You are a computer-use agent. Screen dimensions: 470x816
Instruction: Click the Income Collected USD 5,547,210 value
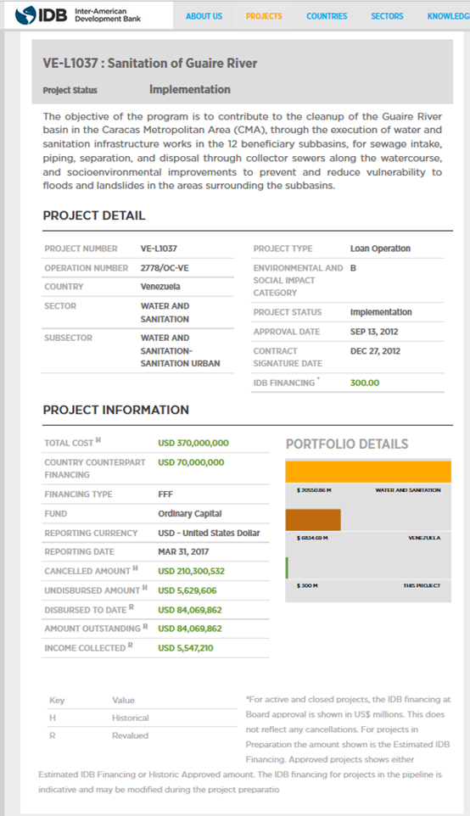pos(185,648)
